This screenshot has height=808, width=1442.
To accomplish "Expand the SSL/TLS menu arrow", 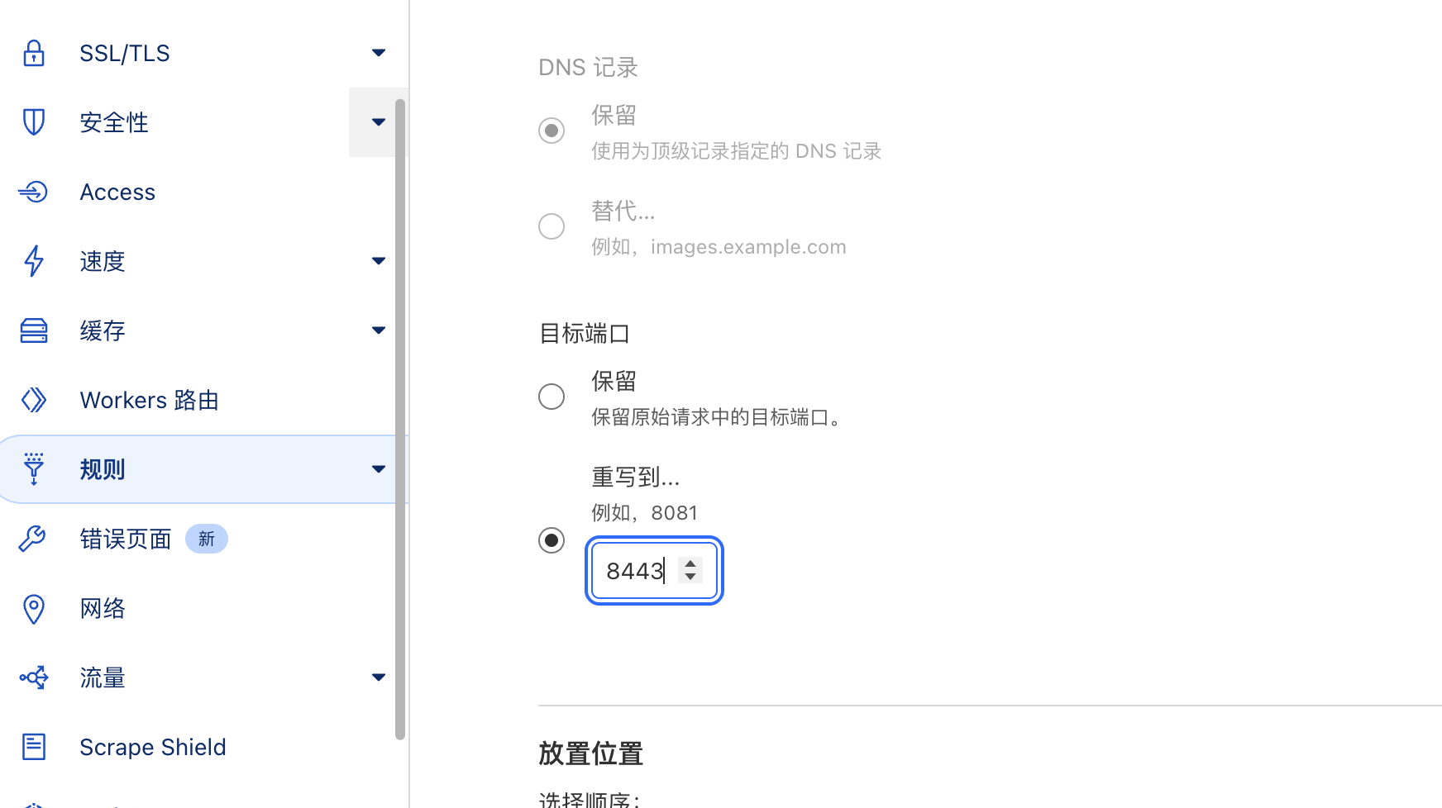I will [x=379, y=53].
